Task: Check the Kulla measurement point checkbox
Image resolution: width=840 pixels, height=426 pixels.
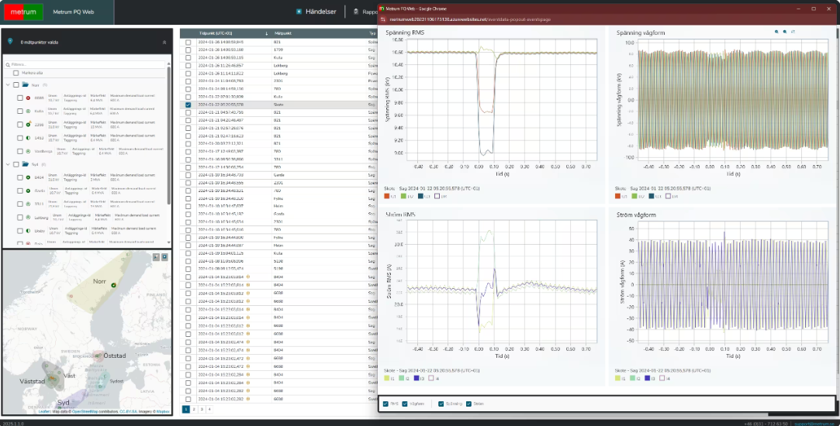Action: (x=20, y=111)
